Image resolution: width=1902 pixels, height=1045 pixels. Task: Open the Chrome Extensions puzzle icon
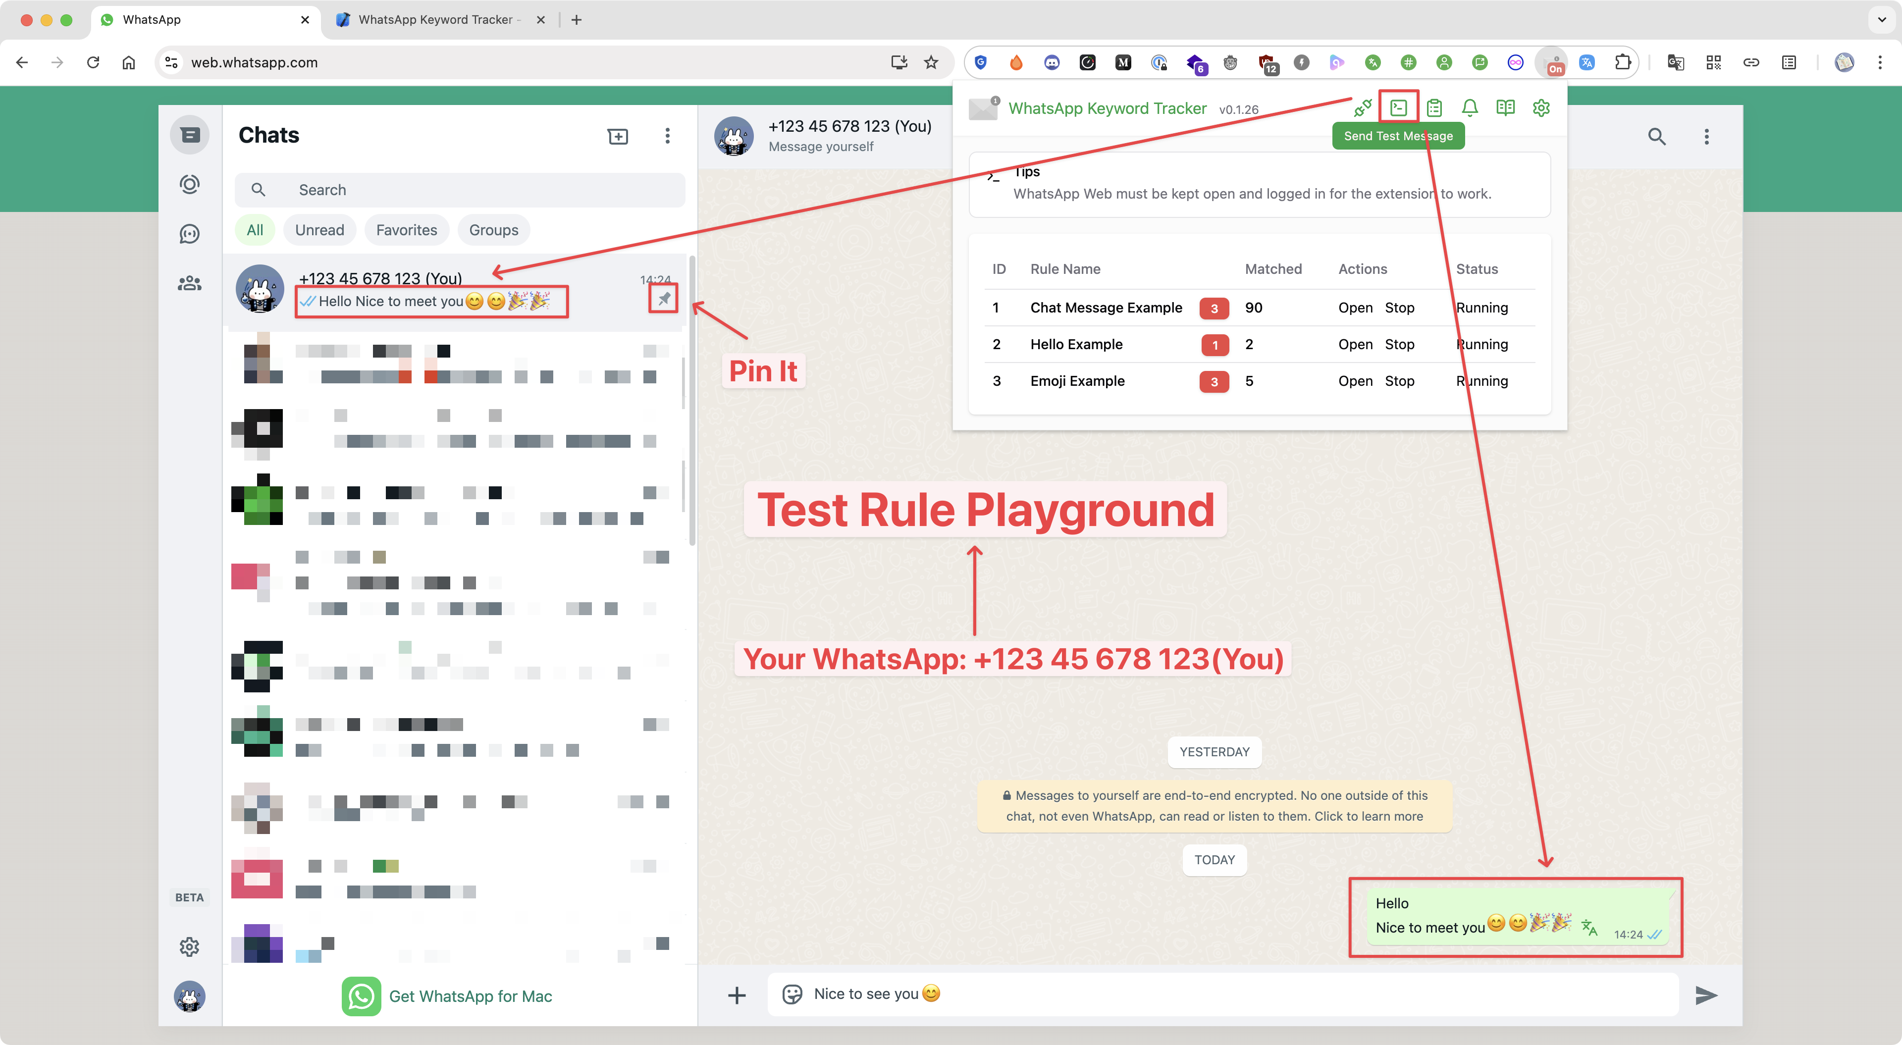tap(1622, 63)
